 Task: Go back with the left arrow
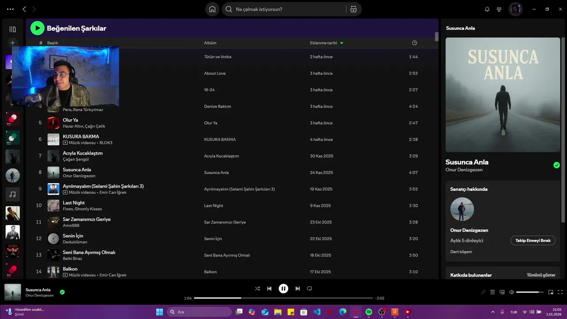pyautogui.click(x=24, y=9)
